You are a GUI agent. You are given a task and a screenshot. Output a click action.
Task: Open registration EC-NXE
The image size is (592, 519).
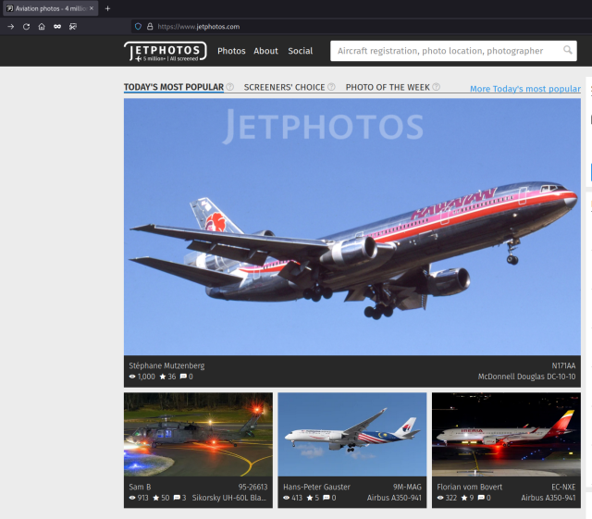pyautogui.click(x=563, y=487)
